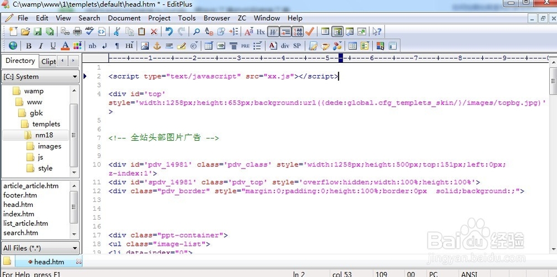This screenshot has height=277, width=557.
Task: Toggle Auto Indent button
Action: 285,32
